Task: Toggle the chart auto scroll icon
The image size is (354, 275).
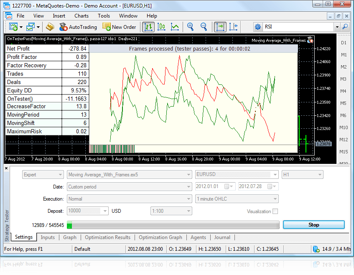Action: pos(220,27)
